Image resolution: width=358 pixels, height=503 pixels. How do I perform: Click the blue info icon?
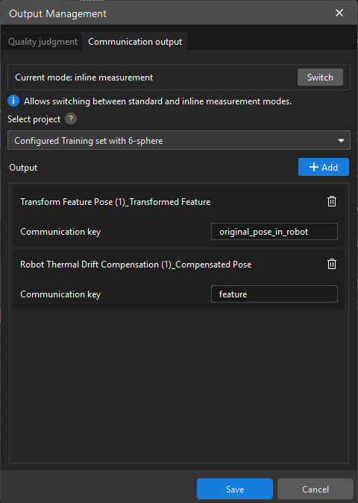[13, 101]
